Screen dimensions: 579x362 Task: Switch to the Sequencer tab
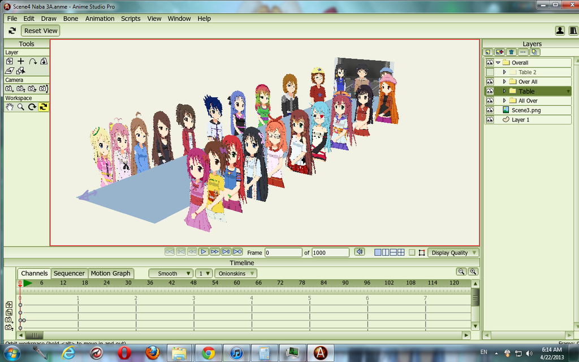pyautogui.click(x=69, y=273)
